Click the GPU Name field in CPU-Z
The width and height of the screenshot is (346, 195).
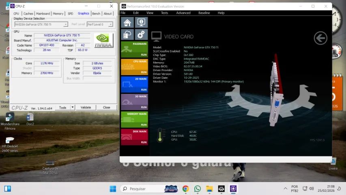(62, 35)
